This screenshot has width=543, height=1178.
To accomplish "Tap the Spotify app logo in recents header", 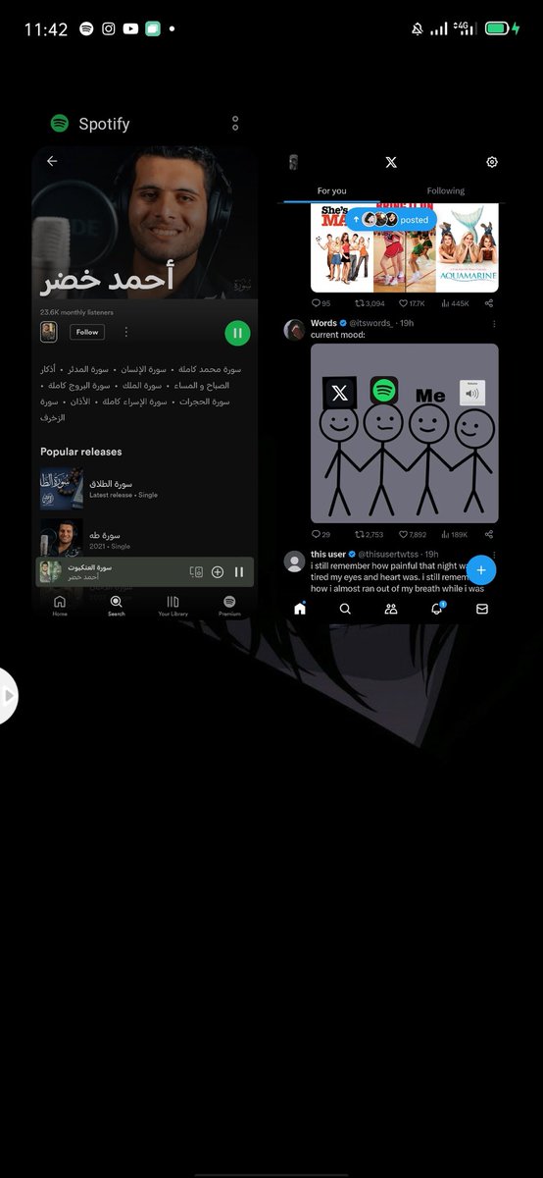I will (x=60, y=124).
